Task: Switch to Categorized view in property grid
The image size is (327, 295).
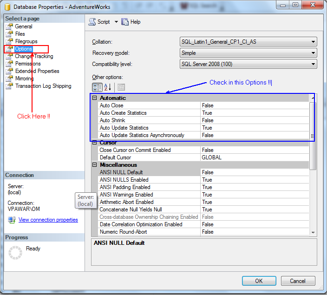Action: [98, 87]
